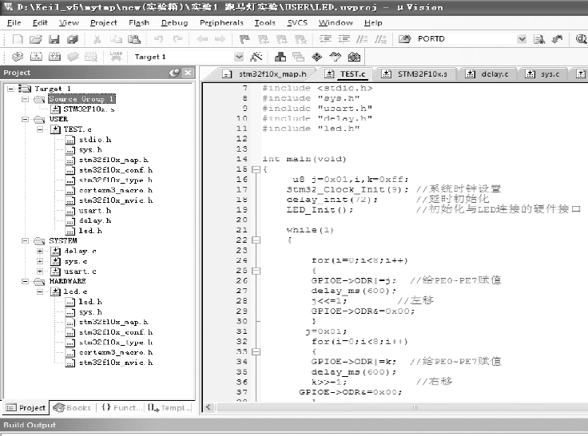588x436 pixels.
Task: Click the Undo arrow icon
Action: point(157,38)
